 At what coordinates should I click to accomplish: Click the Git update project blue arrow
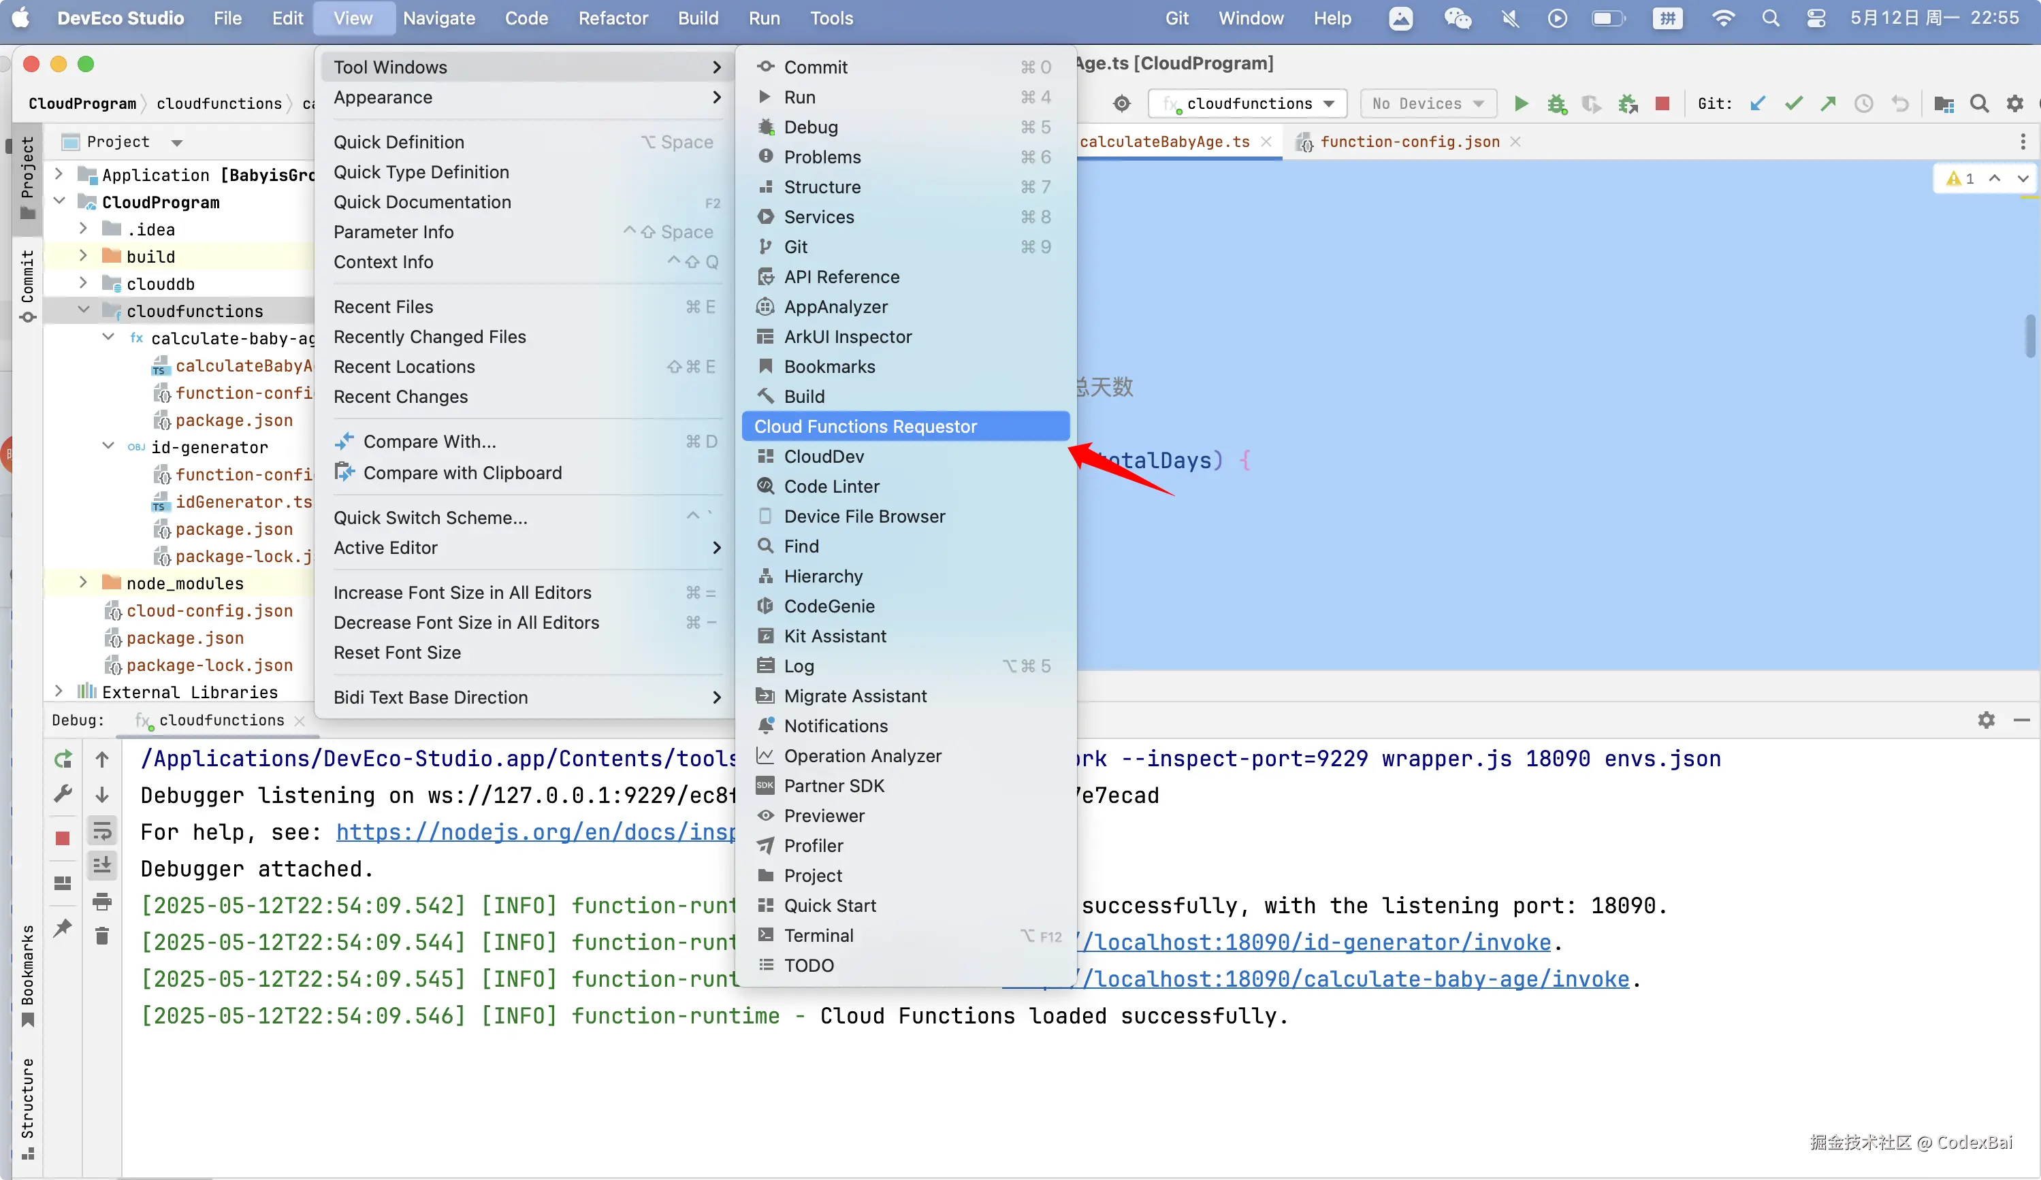[1758, 103]
